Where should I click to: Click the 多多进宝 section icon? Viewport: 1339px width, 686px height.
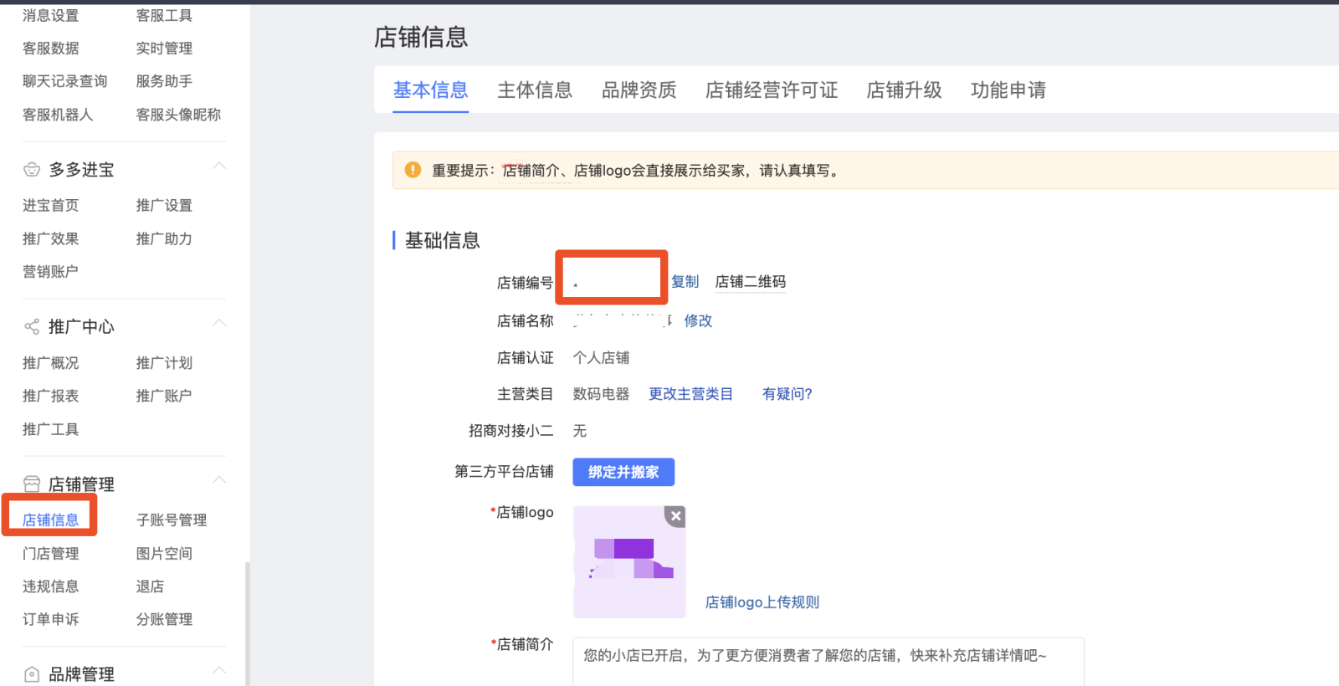(x=32, y=170)
